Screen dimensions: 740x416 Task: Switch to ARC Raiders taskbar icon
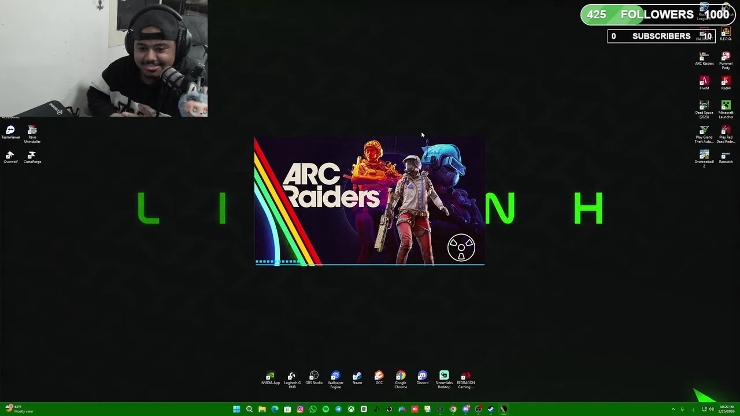click(x=504, y=409)
